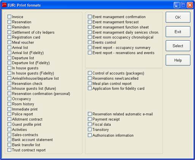Toggle Event room occupancy chronological
Image resolution: width=195 pixels, height=160 pixels.
(x=90, y=37)
